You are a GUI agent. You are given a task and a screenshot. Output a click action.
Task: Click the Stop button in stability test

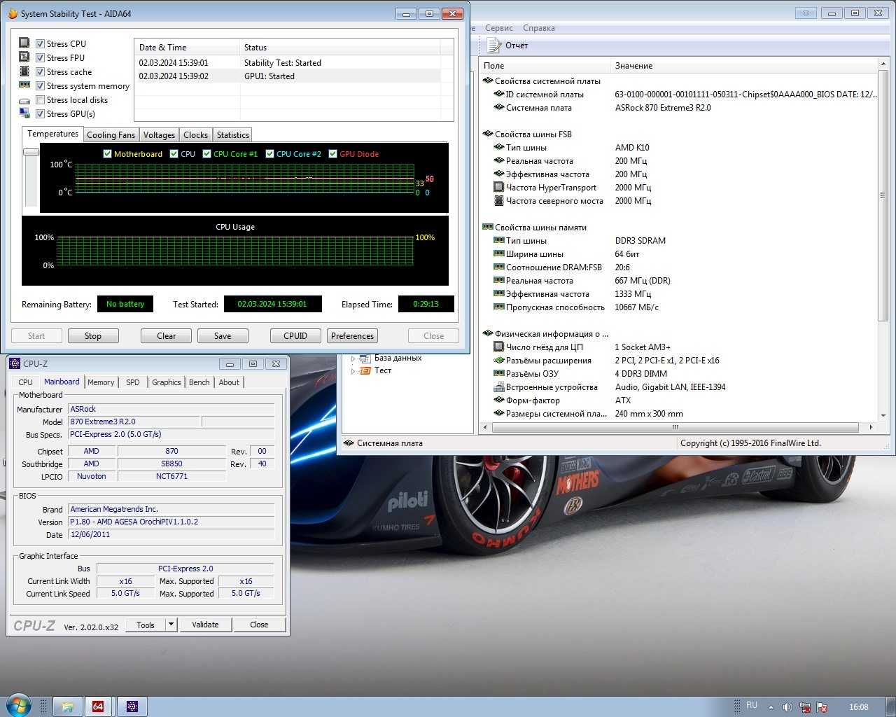click(x=93, y=336)
